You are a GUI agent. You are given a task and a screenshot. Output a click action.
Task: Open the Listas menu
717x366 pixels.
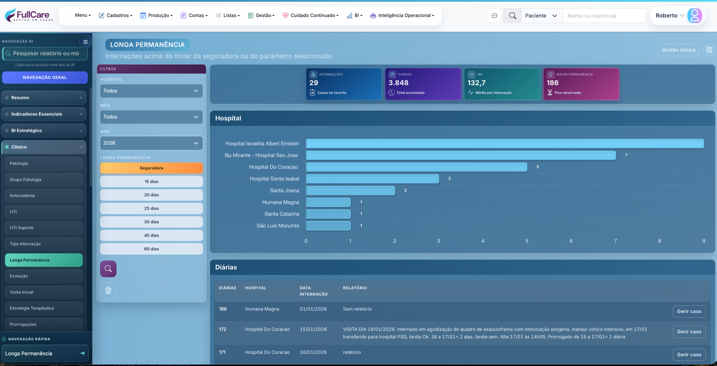click(x=228, y=15)
